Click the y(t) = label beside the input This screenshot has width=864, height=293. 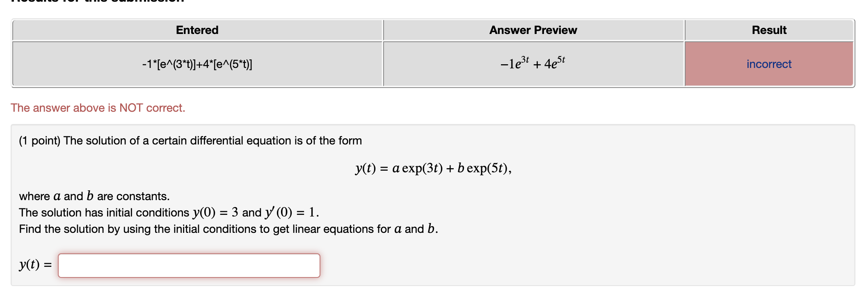point(35,265)
